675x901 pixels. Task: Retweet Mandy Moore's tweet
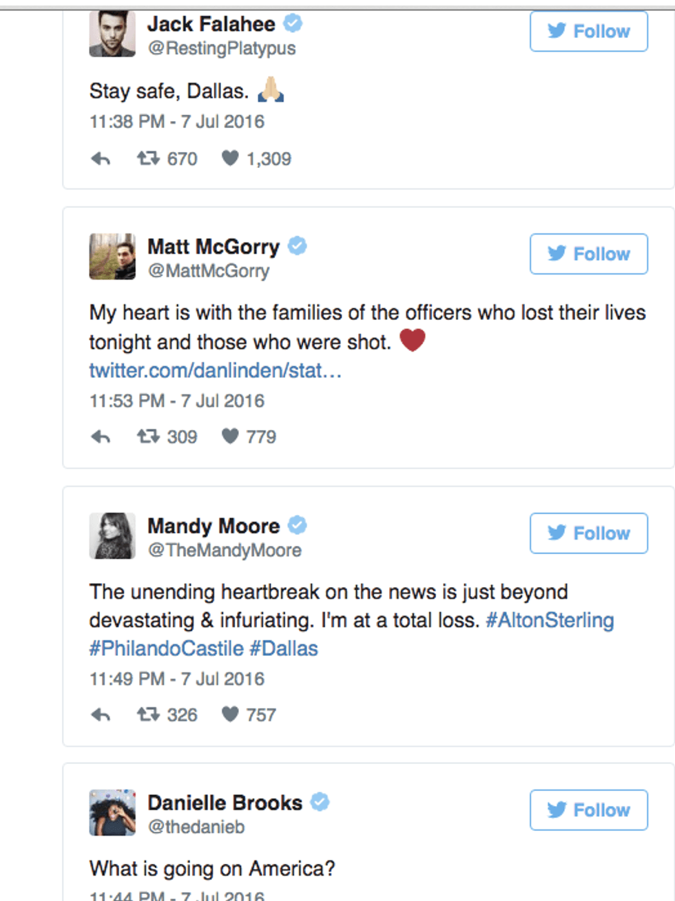pyautogui.click(x=148, y=715)
